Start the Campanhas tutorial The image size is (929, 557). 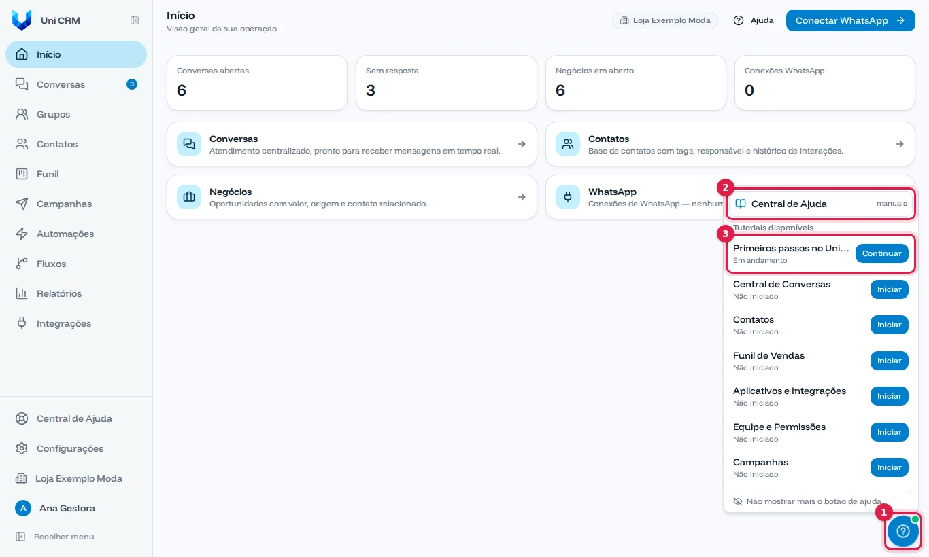pos(889,467)
